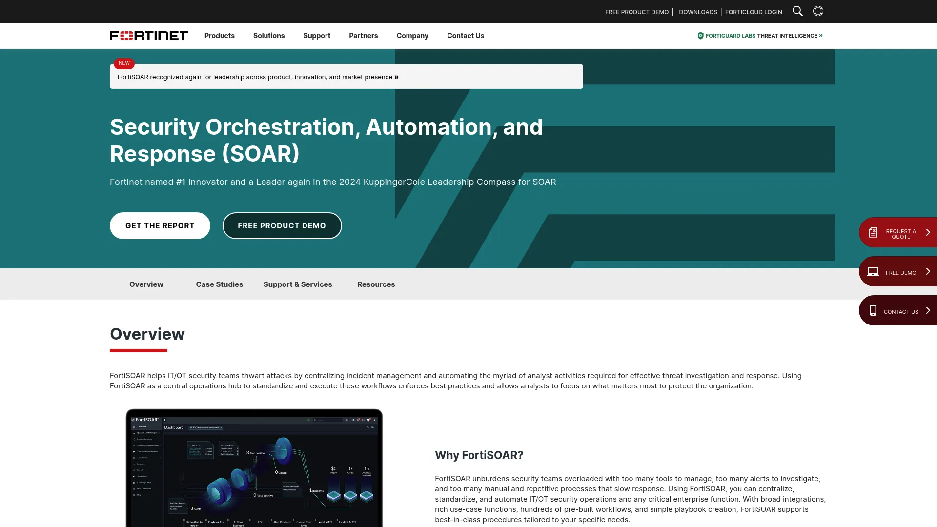The width and height of the screenshot is (937, 527).
Task: Expand the Contact Us side chevron
Action: pos(928,311)
